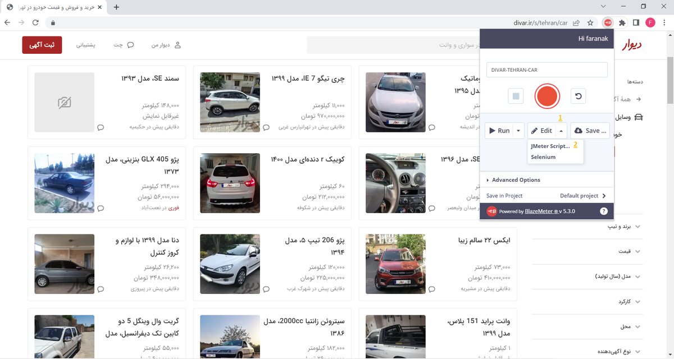Open chat icon on ایکس ۲۲ listing
Image resolution: width=674 pixels, height=359 pixels.
[x=432, y=289]
